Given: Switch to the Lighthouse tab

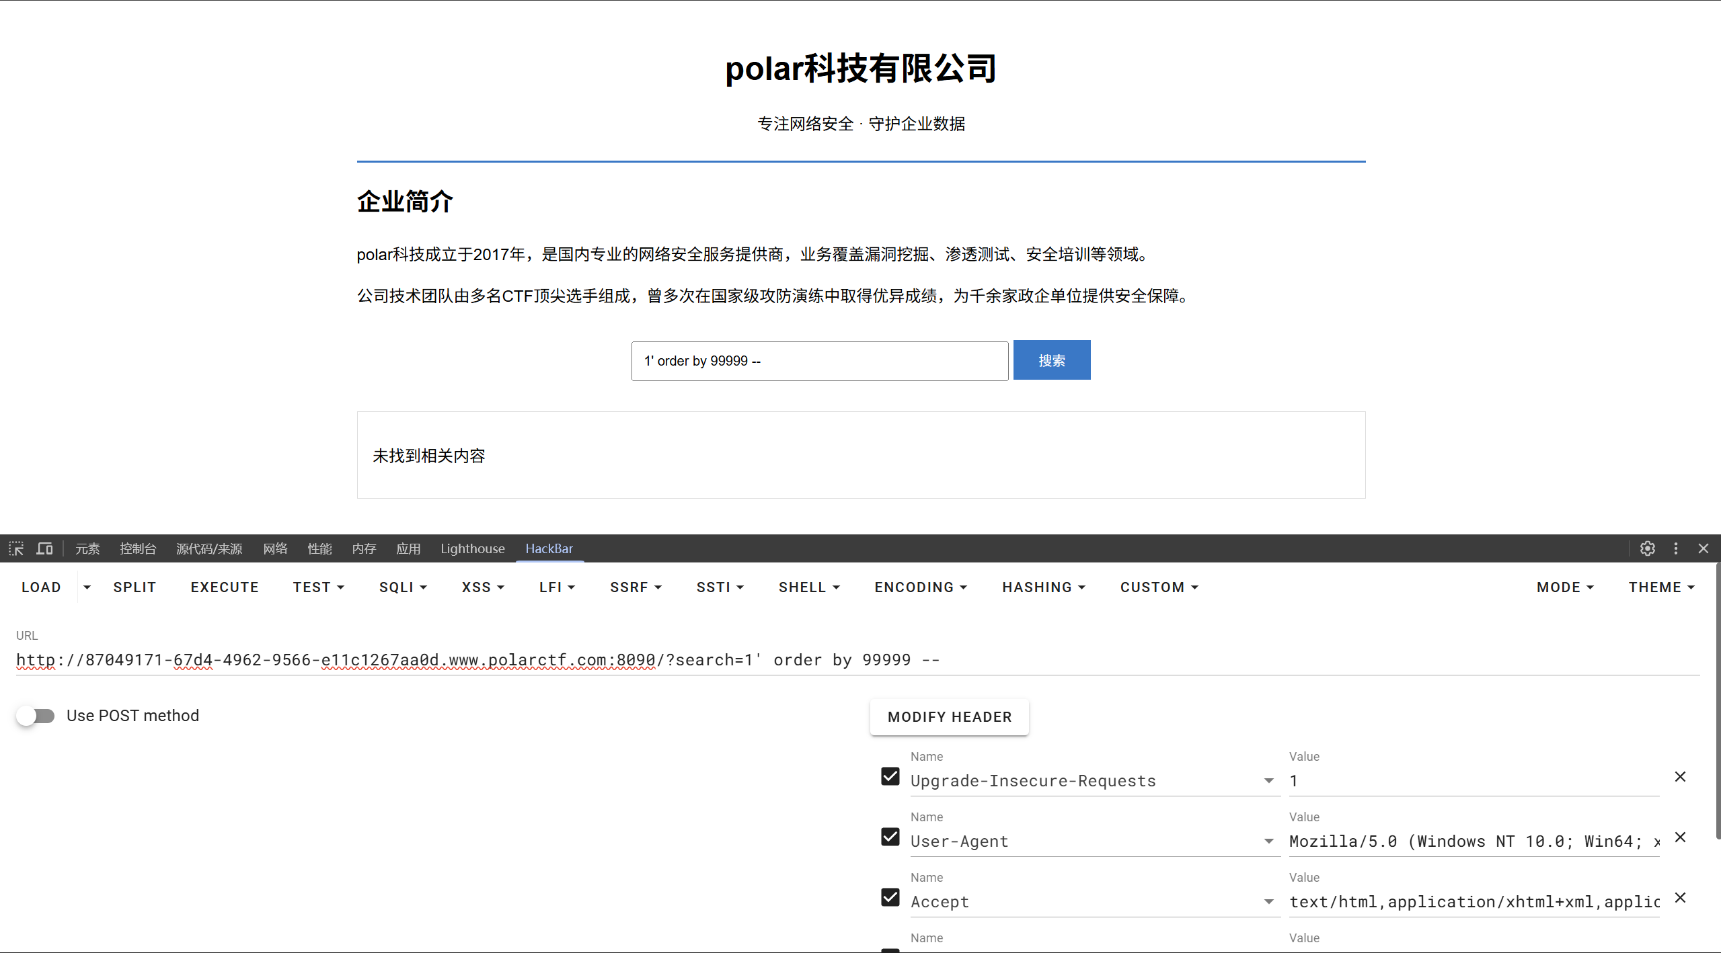Looking at the screenshot, I should (472, 548).
